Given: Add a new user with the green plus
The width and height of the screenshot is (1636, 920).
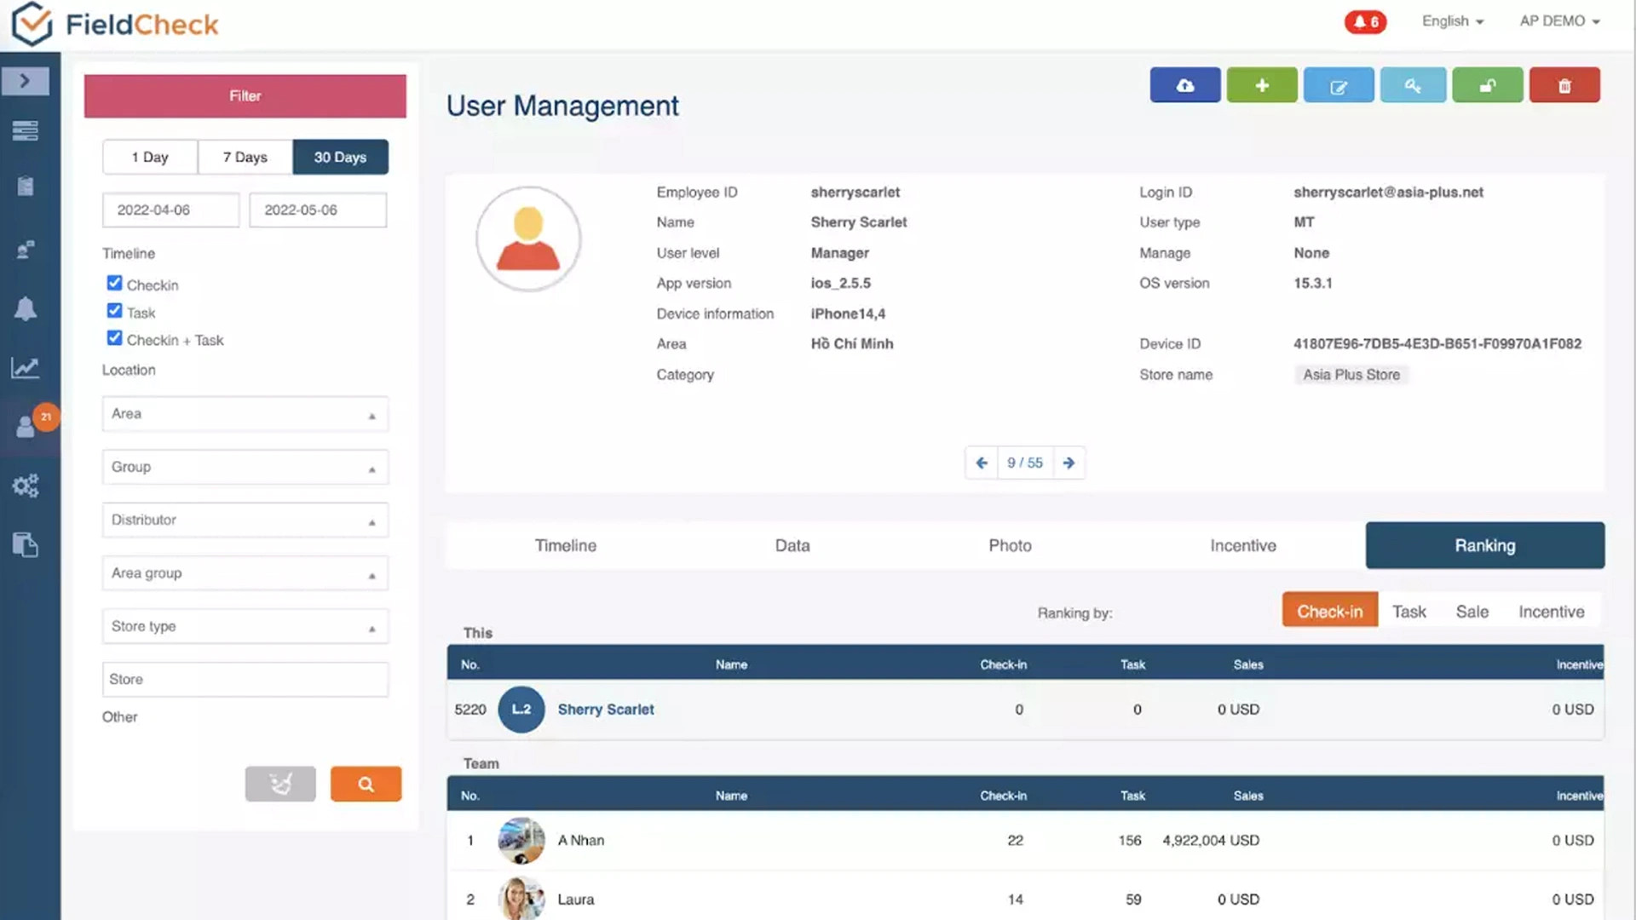Looking at the screenshot, I should [1262, 85].
